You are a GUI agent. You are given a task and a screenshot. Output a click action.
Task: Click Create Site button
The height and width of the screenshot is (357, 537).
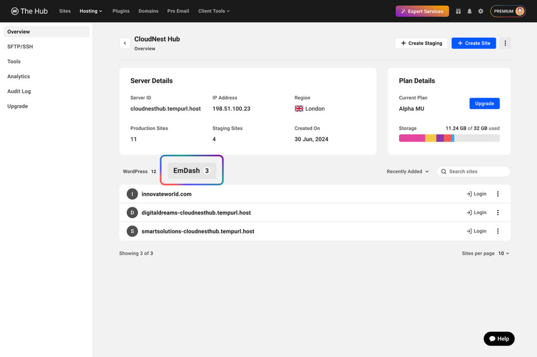474,43
